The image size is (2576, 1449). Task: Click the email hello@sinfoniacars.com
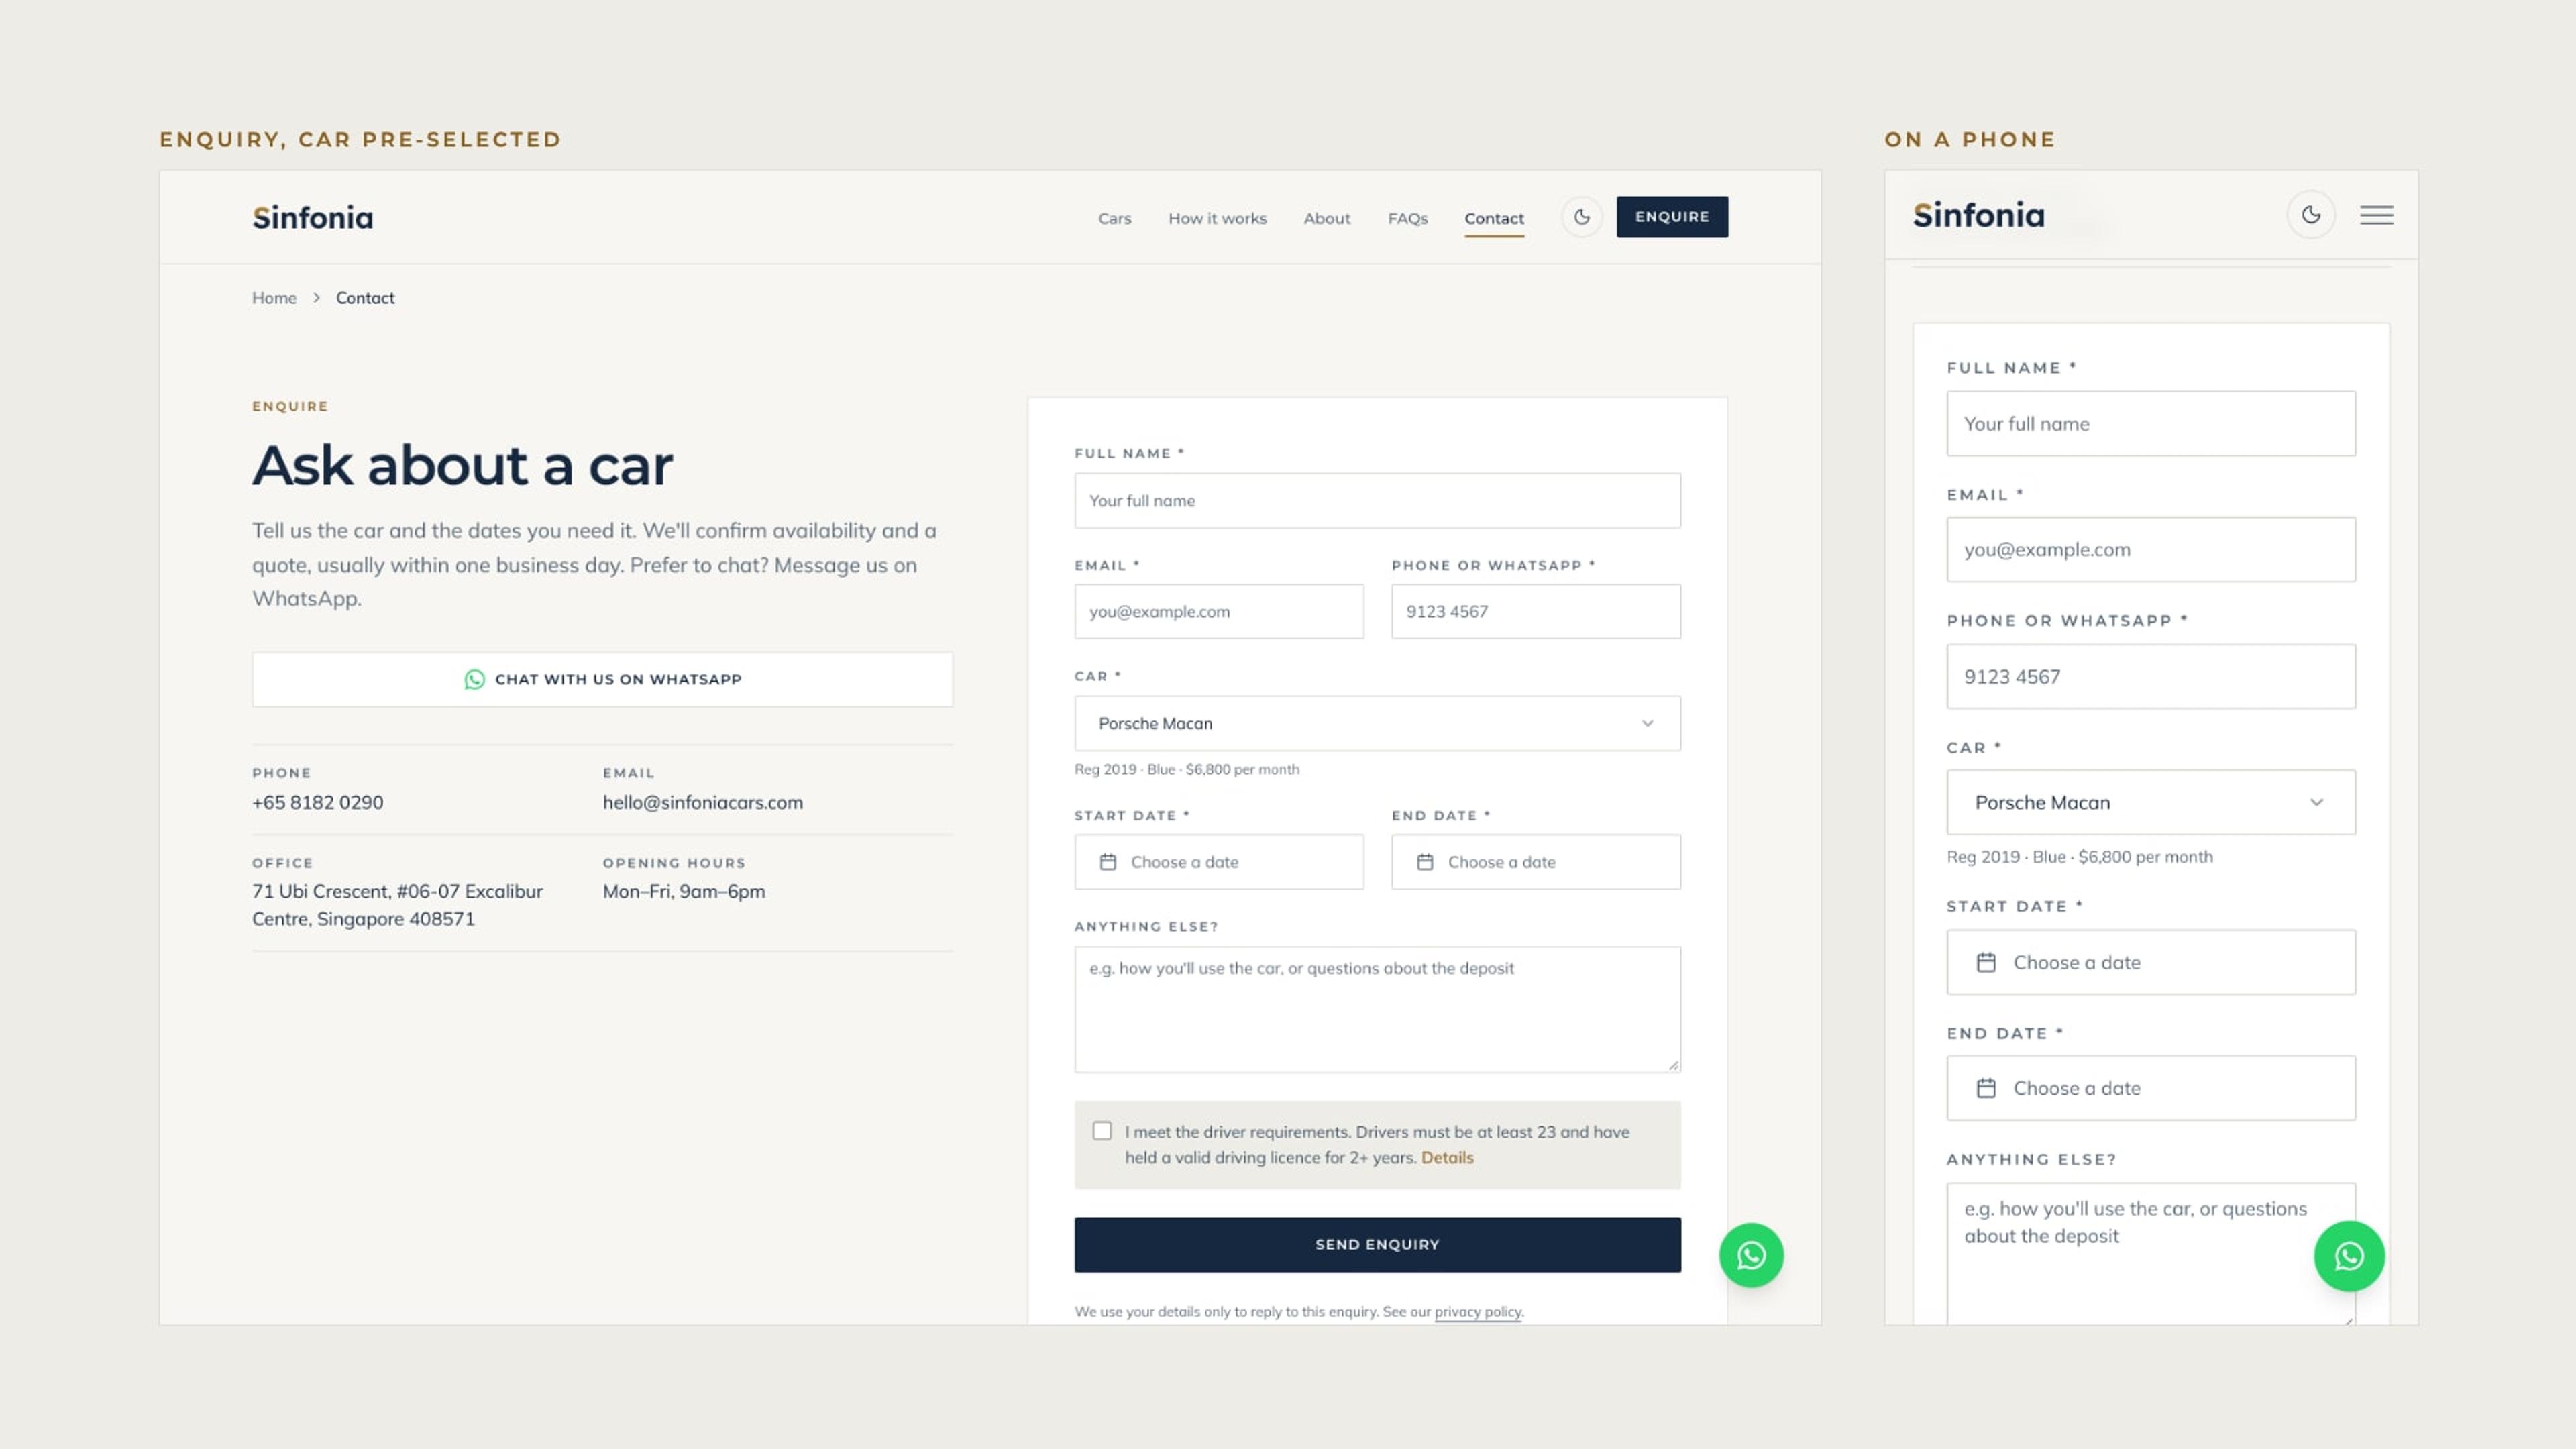pyautogui.click(x=702, y=803)
